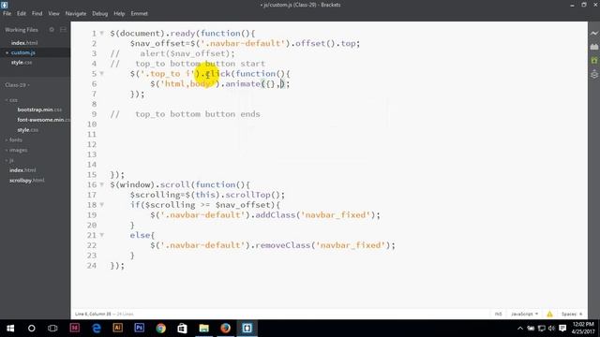Fold code at line 21 arrow
The height and width of the screenshot is (337, 600).
[102, 235]
